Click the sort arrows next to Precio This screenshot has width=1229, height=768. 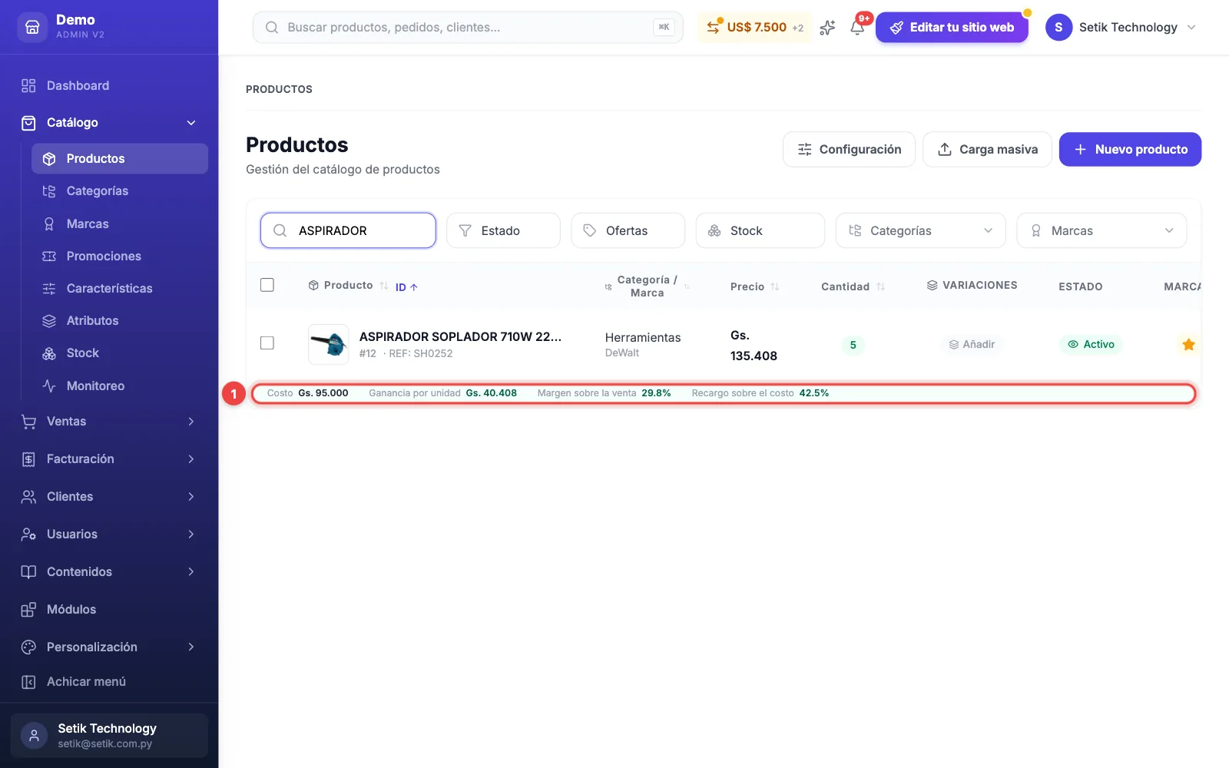coord(775,286)
